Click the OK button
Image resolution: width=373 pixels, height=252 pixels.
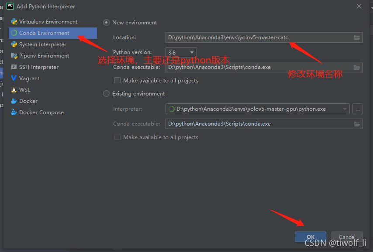(x=310, y=237)
